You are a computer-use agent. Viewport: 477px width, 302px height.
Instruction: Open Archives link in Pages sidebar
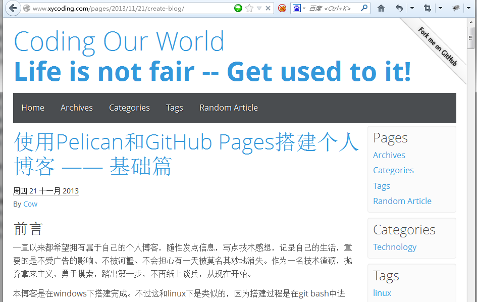(x=389, y=155)
